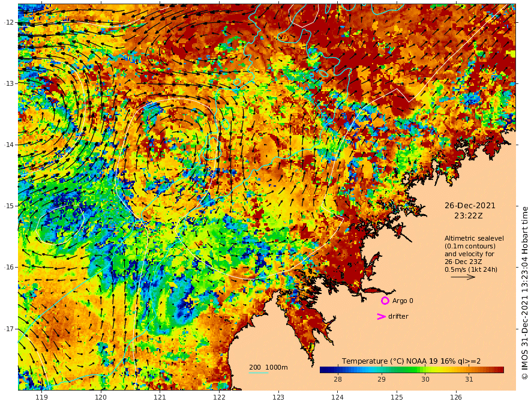Screen dimensions: 528x408
Task: Click the colorbar tick label 30
Action: point(425,379)
